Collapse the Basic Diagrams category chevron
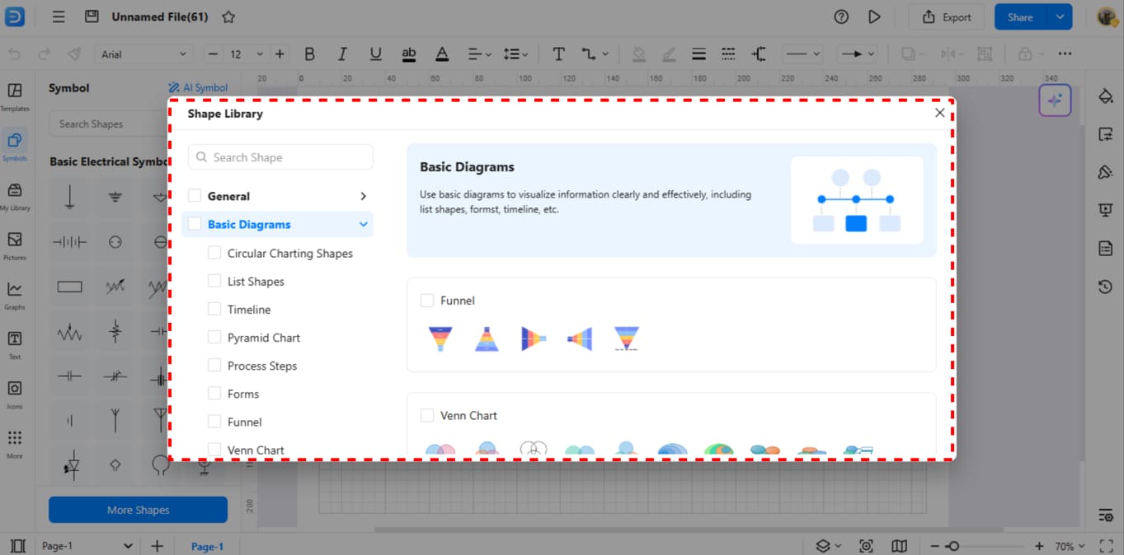 (363, 224)
